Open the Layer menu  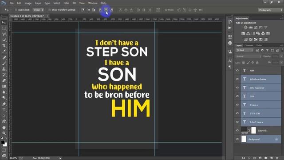coord(38,3)
